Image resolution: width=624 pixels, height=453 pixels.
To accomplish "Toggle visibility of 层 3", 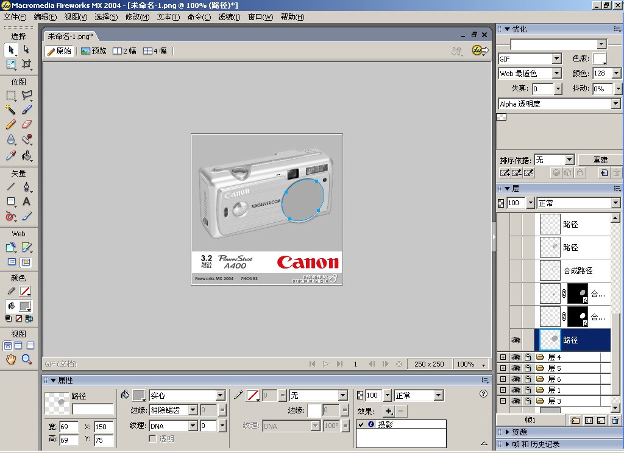I will 516,401.
